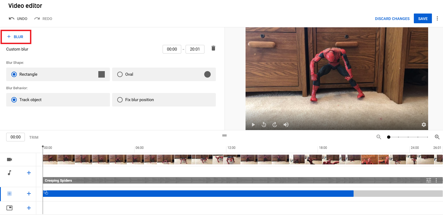Click the Undo button
This screenshot has width=443, height=219.
click(18, 19)
